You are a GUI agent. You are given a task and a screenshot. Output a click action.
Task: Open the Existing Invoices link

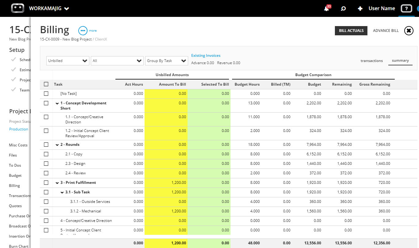tap(206, 56)
